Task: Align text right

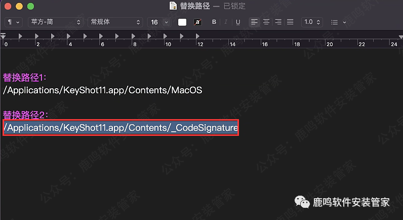Action: click(278, 22)
